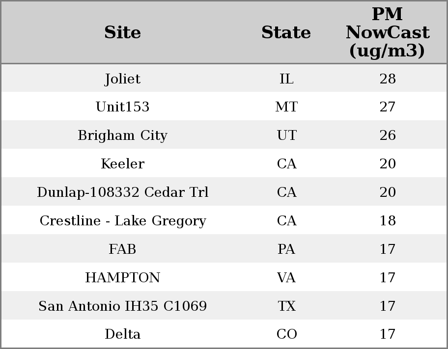
Task: Select the PA state cell
Action: tap(286, 249)
